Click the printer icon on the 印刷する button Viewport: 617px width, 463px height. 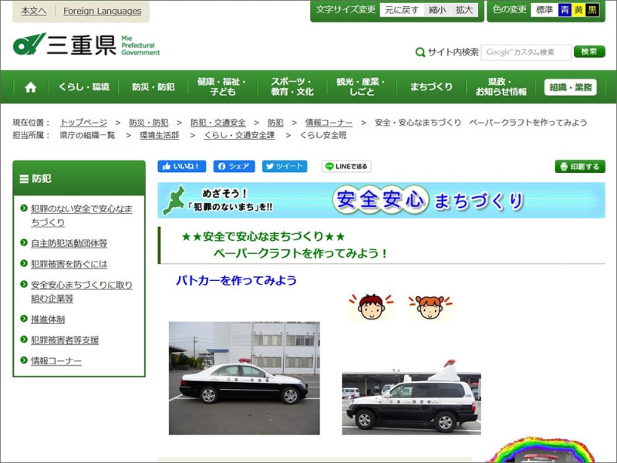(x=565, y=167)
